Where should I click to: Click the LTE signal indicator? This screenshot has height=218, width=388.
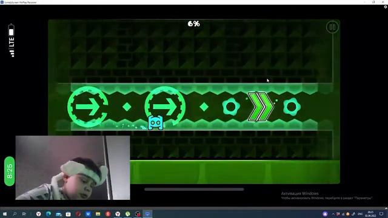[12, 47]
